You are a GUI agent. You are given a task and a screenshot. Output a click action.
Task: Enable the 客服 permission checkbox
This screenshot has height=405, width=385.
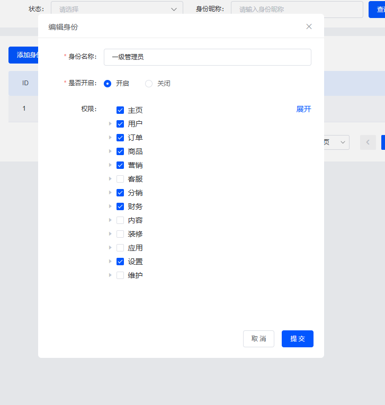click(x=120, y=179)
